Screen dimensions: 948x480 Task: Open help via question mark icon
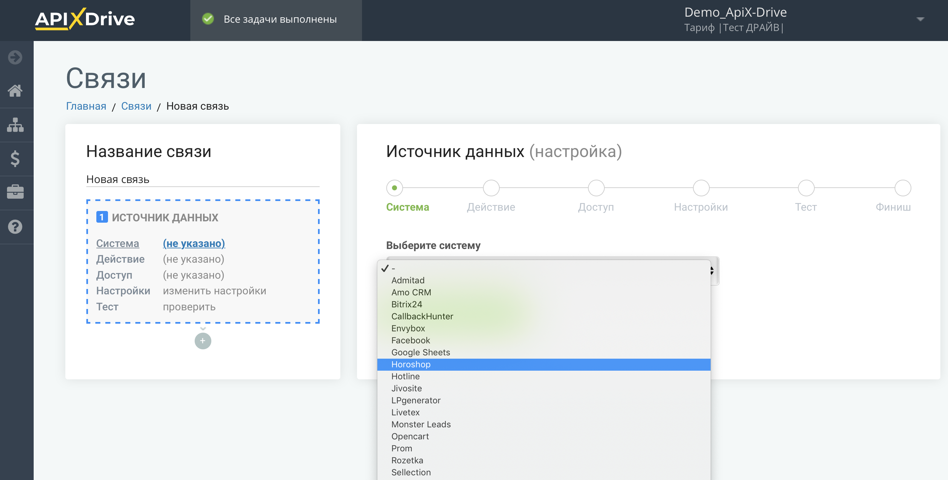(15, 227)
